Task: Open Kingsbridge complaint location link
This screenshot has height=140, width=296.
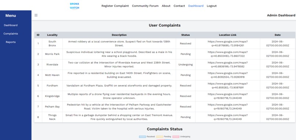Action: [228, 96]
